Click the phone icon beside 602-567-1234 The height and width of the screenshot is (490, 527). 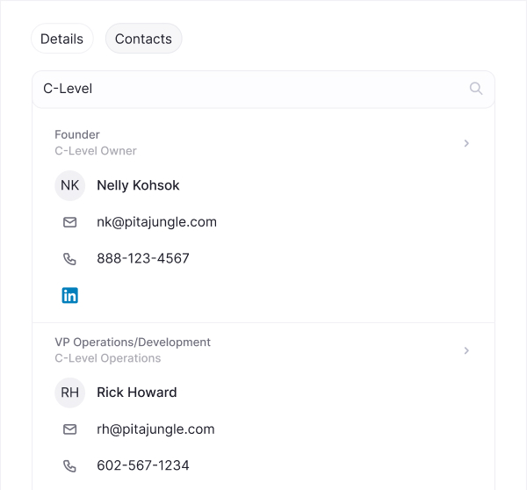69,466
